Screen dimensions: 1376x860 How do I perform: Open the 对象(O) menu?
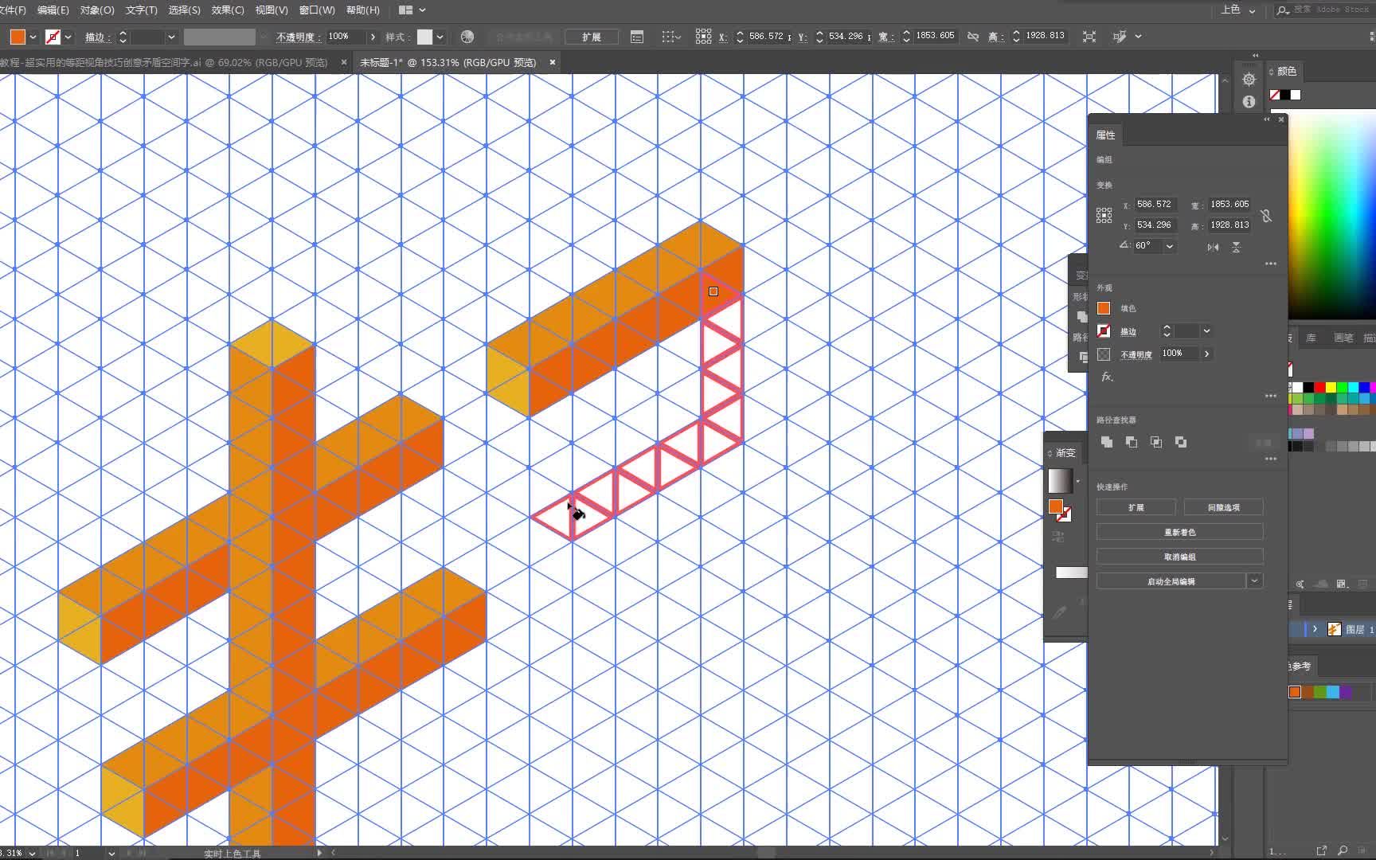pyautogui.click(x=97, y=10)
